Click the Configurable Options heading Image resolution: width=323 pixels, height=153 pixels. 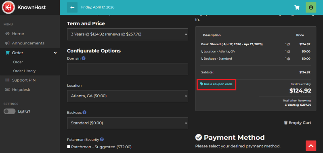tap(94, 50)
